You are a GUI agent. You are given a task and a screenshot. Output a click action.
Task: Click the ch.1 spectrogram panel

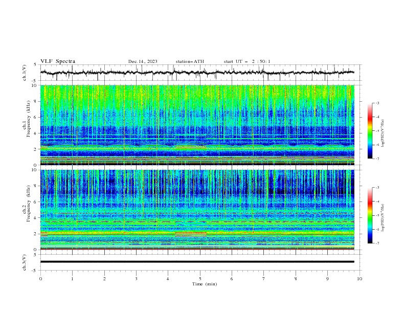(x=197, y=125)
